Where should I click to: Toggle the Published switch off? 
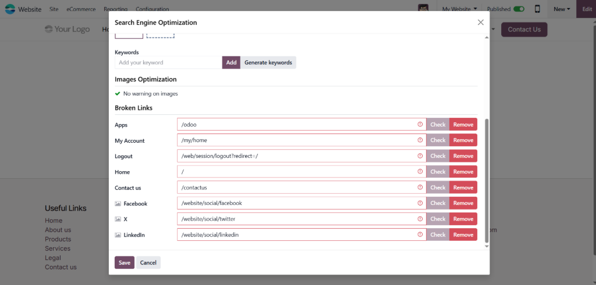tap(519, 9)
